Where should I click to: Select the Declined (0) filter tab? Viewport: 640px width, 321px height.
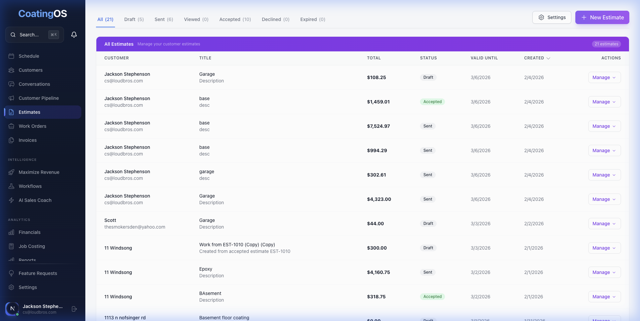[275, 19]
